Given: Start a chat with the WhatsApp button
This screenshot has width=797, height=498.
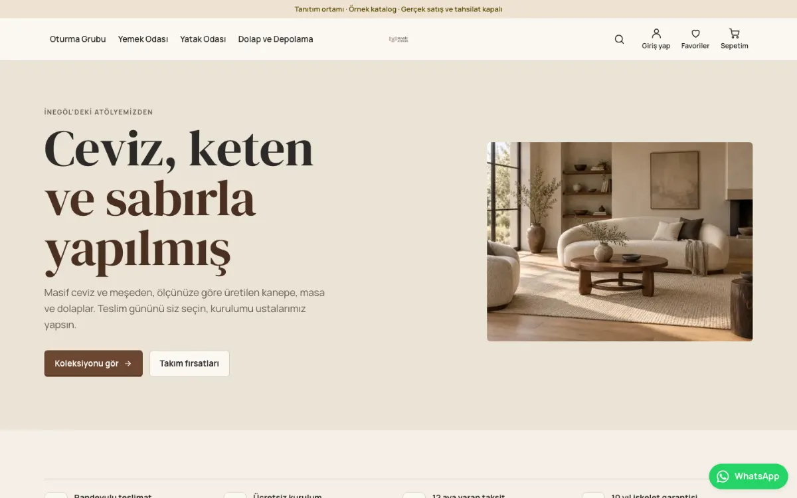Looking at the screenshot, I should [749, 476].
